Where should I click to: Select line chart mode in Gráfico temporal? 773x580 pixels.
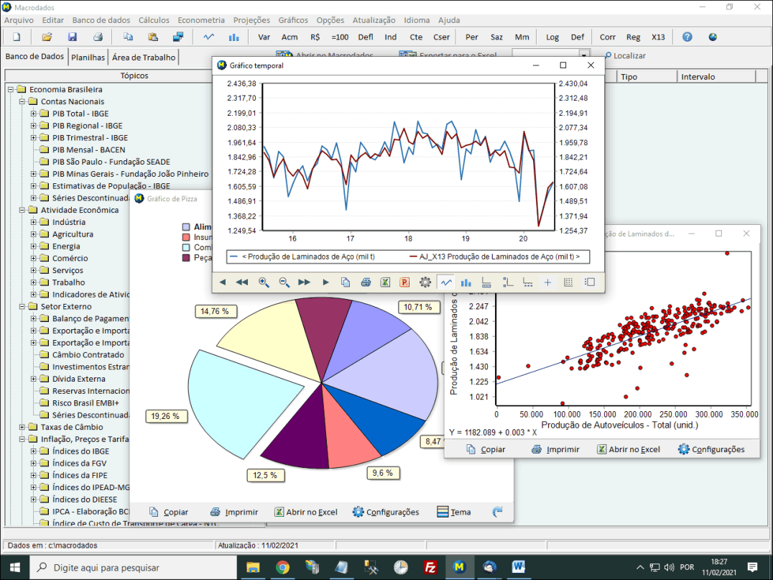click(446, 282)
